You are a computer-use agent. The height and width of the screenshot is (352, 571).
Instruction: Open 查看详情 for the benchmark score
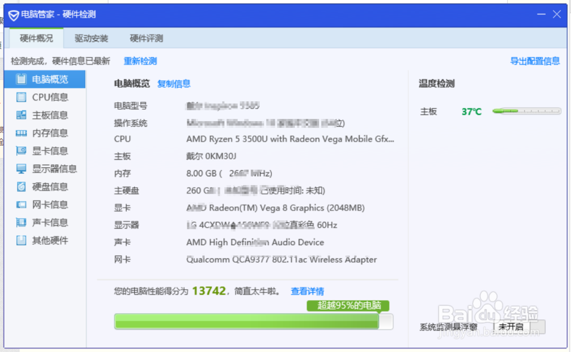click(307, 291)
